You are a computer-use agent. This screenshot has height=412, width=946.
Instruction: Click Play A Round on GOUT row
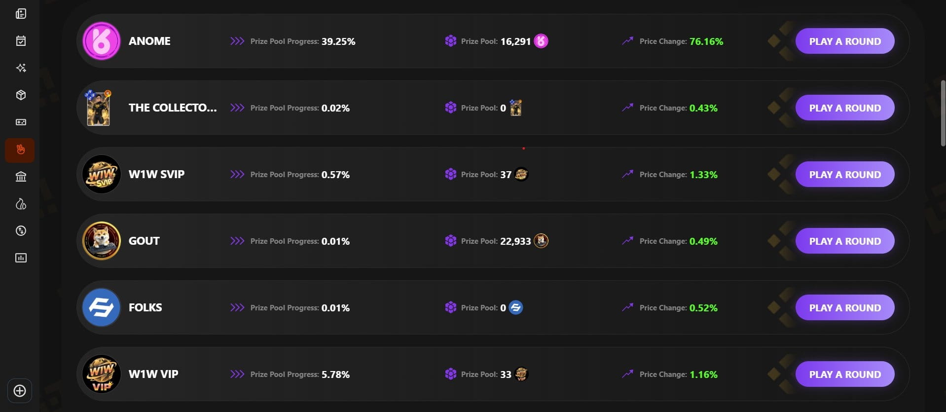[844, 241]
